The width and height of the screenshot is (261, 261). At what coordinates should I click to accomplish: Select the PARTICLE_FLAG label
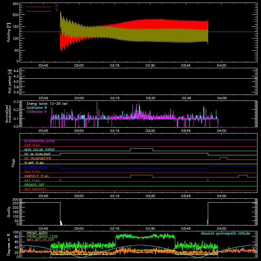(x=37, y=176)
